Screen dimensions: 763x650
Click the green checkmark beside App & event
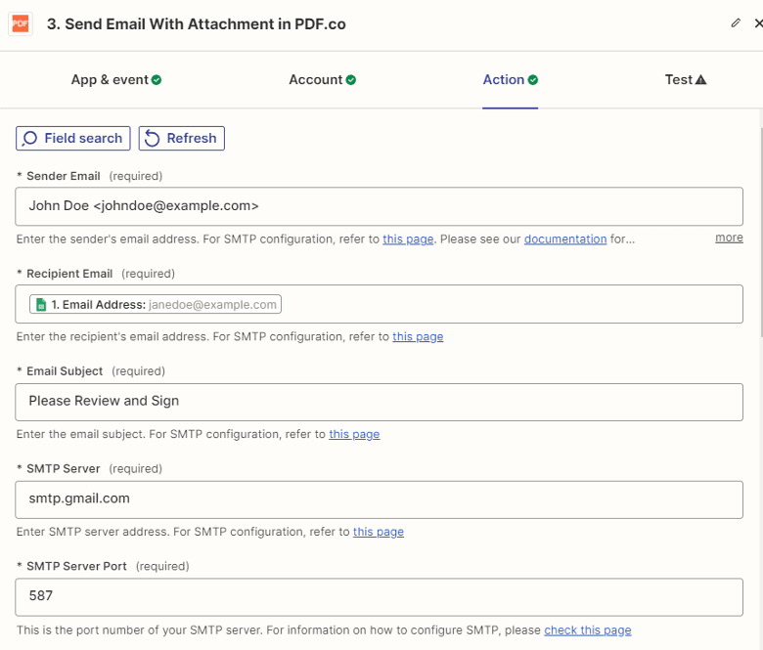[x=157, y=80]
